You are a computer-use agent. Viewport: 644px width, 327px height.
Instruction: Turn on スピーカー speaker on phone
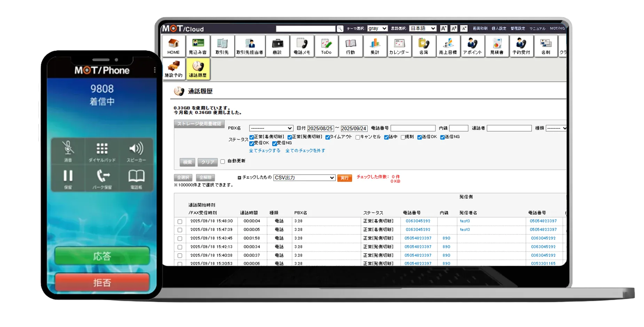(x=136, y=151)
